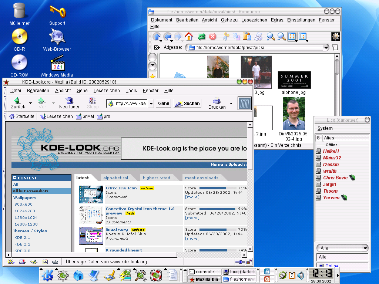This screenshot has width=379, height=284.
Task: Open the Up button history arrow in Konqueror
Action: [x=161, y=41]
